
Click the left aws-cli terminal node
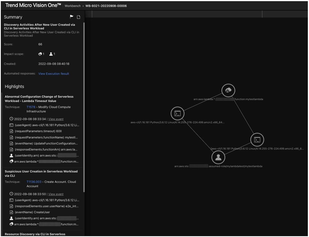pos(177,114)
